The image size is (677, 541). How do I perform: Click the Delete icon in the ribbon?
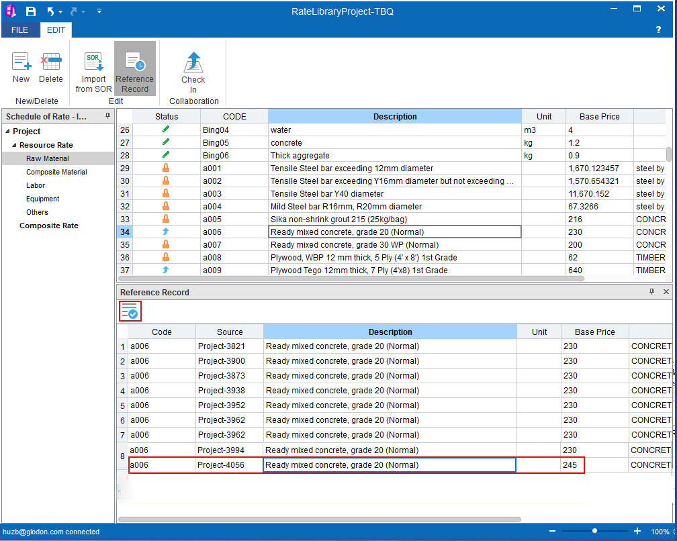coord(50,62)
